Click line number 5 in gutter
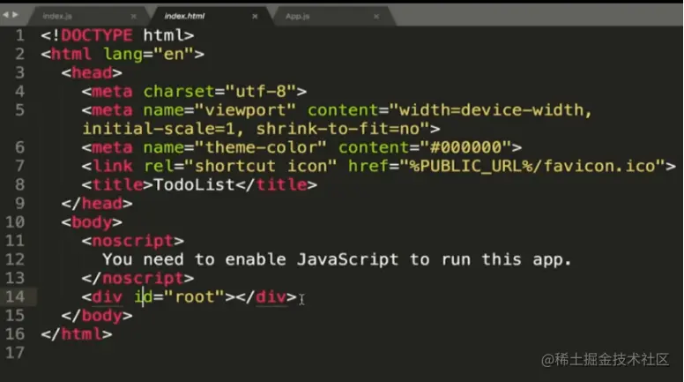Screen dimensions: 684x382 pos(19,110)
